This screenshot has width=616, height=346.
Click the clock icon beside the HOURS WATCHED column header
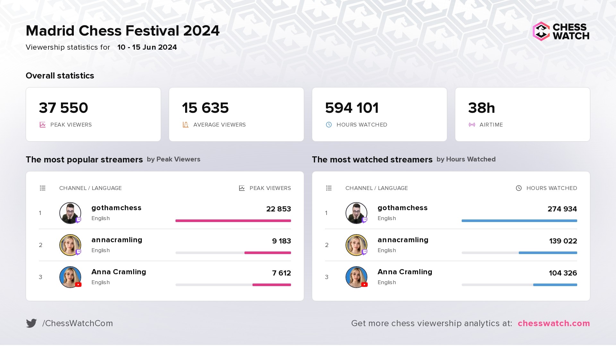click(518, 188)
